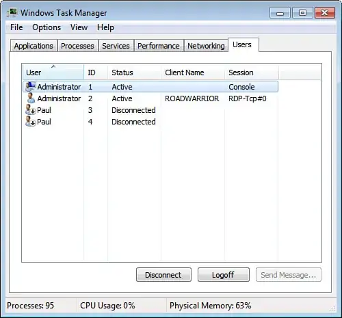Click Active status for session ID 2

point(122,98)
